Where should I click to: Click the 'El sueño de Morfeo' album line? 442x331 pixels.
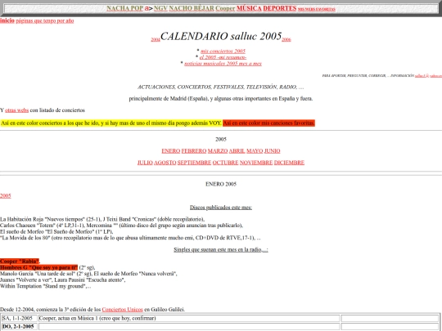click(56, 231)
